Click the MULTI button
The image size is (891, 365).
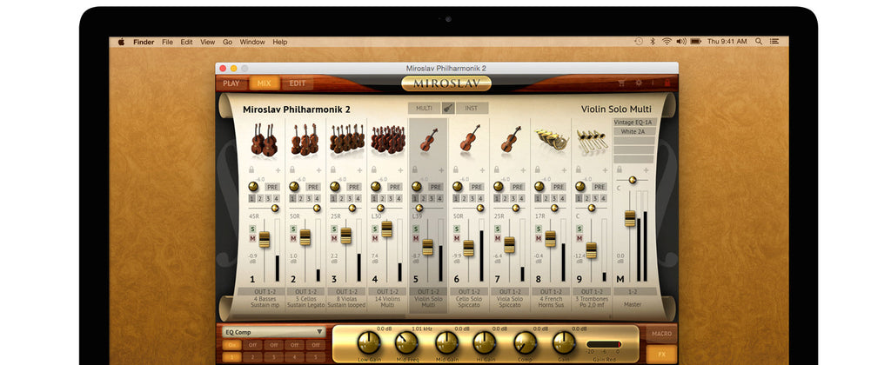(x=424, y=108)
